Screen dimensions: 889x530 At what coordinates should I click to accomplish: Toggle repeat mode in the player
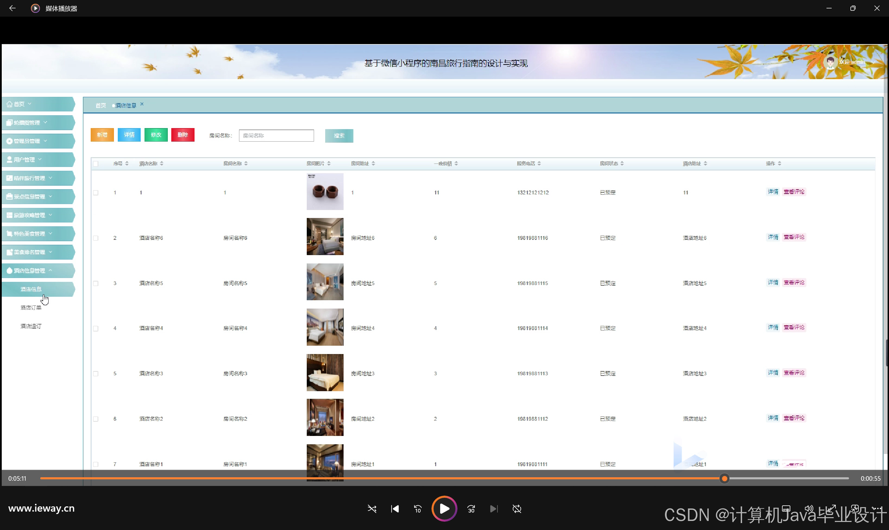(x=517, y=508)
